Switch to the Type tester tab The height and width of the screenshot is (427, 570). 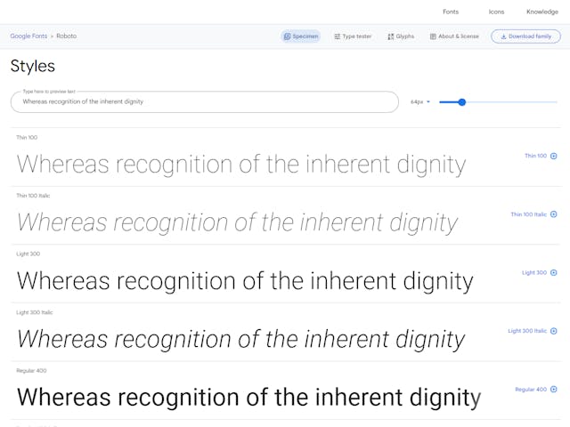coord(353,36)
